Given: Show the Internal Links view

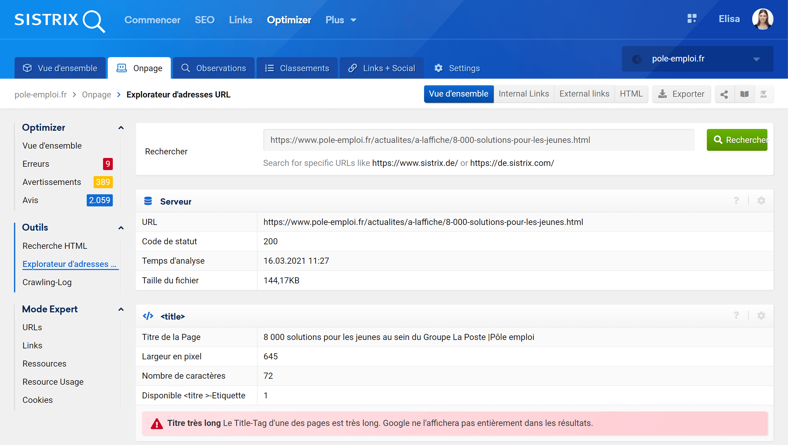Looking at the screenshot, I should point(524,94).
